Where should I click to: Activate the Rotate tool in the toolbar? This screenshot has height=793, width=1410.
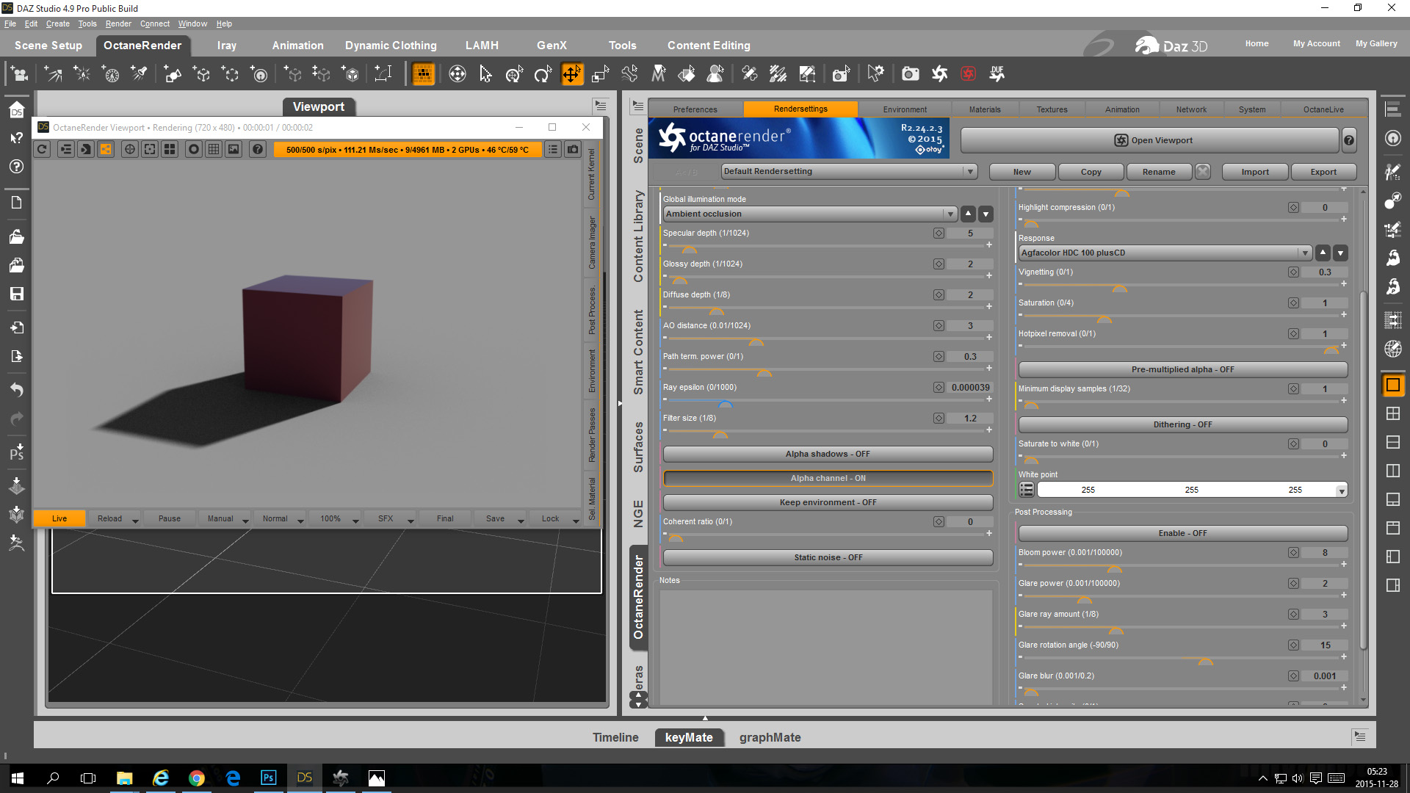tap(543, 73)
